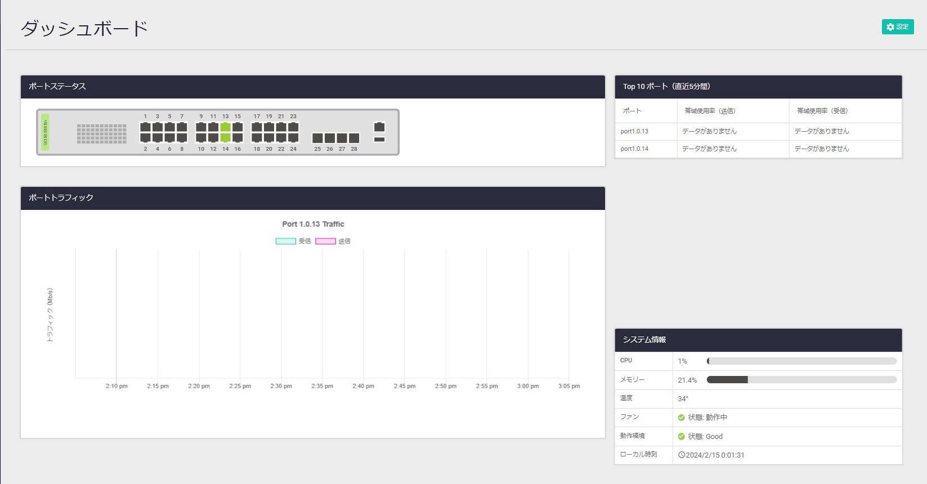
Task: Click the USB port icon on switch
Action: [379, 140]
